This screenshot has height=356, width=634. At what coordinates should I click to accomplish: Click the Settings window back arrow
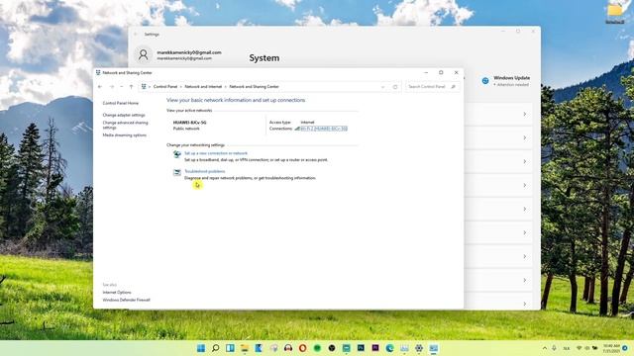pyautogui.click(x=136, y=35)
